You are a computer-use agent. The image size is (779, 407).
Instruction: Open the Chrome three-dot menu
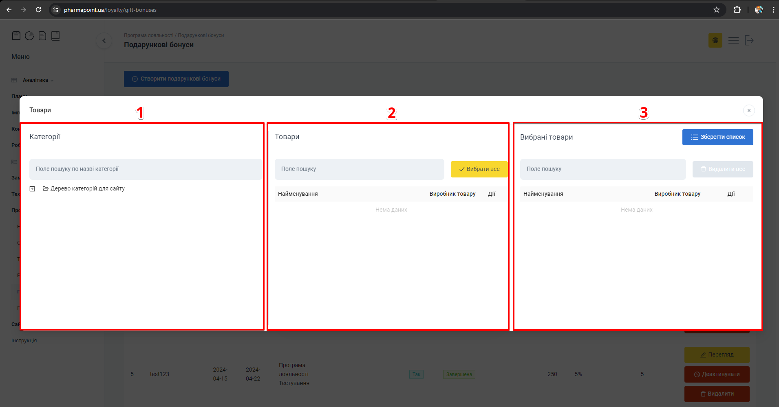773,10
